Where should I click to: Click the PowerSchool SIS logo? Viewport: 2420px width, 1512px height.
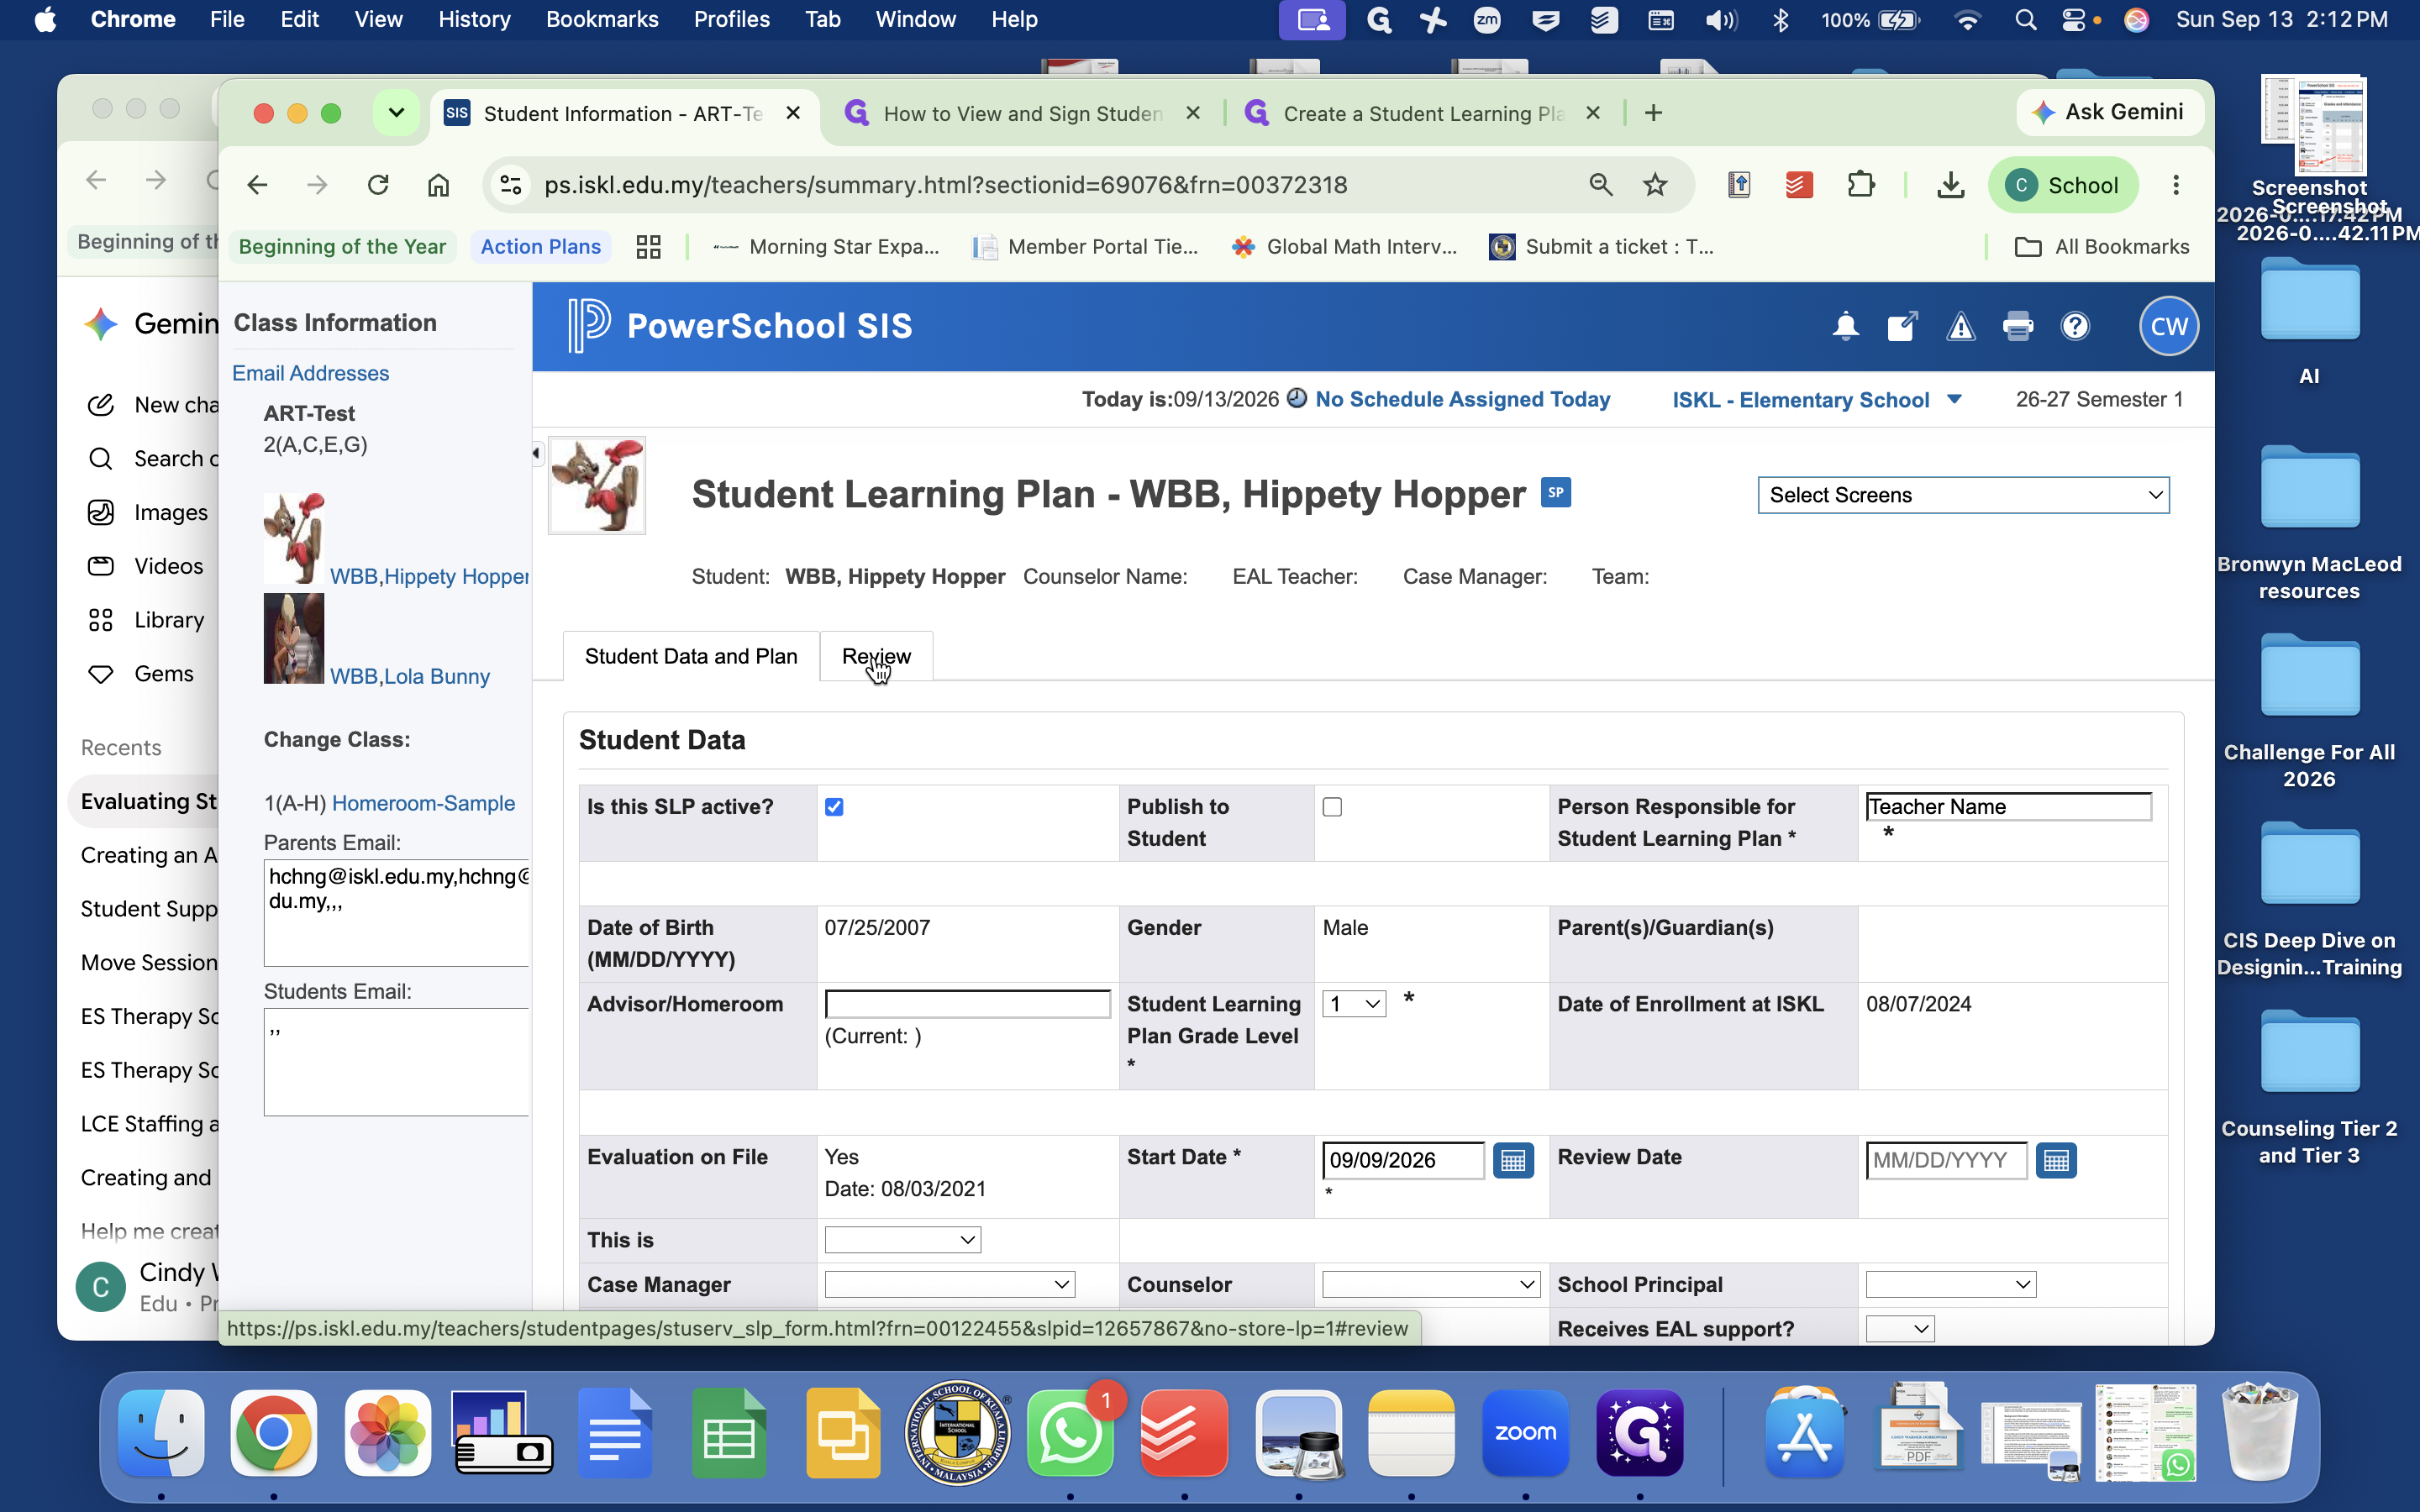point(740,326)
